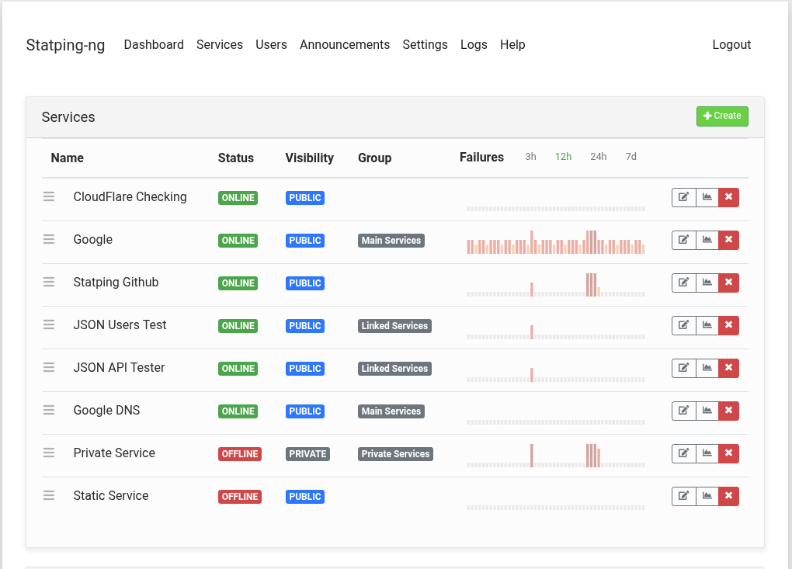Switch failures range to 24h
This screenshot has width=792, height=569.
[598, 157]
